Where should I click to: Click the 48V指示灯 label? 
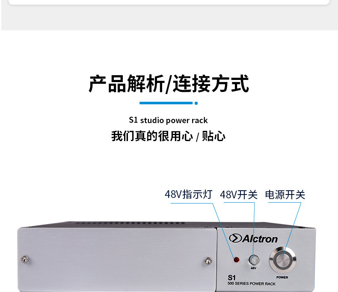[x=189, y=194]
